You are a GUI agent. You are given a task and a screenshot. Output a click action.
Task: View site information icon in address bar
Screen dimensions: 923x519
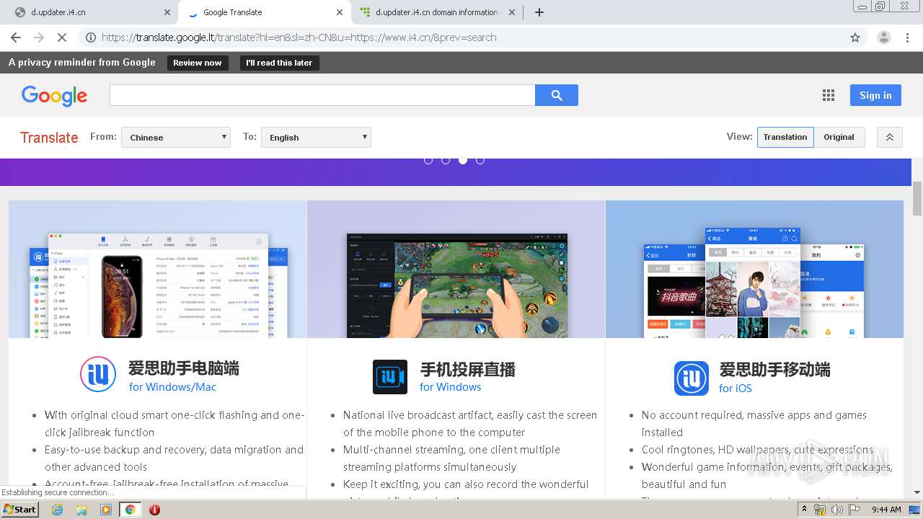click(90, 37)
